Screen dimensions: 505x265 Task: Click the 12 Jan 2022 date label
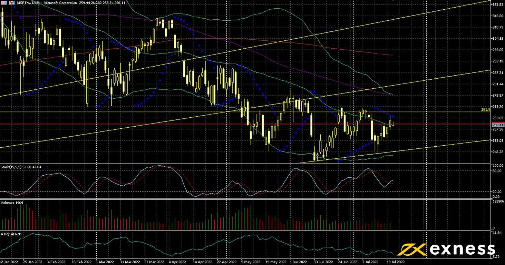9,262
